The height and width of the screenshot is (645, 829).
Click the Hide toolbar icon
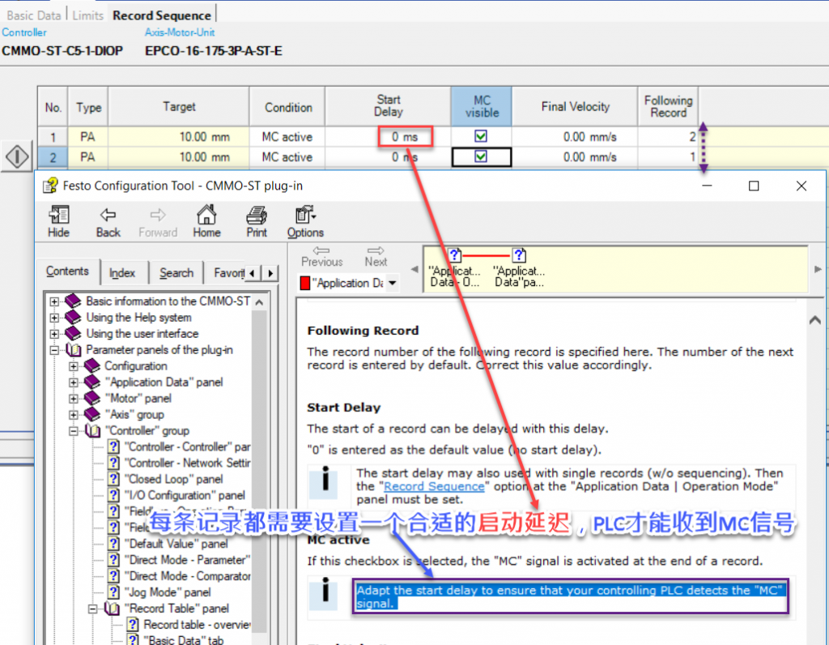point(58,221)
